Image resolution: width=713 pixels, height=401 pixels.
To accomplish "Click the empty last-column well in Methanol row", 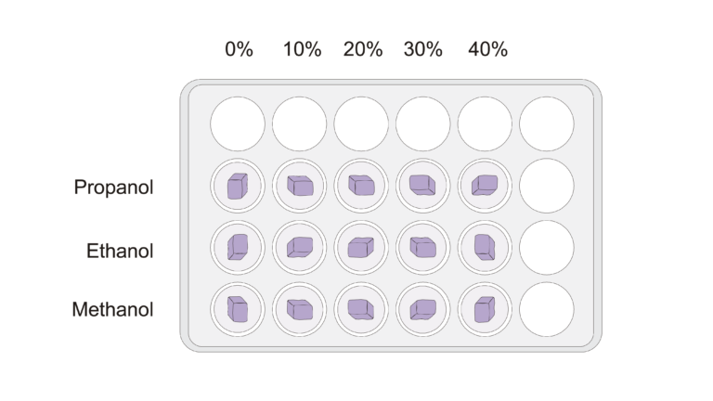I will 546,308.
